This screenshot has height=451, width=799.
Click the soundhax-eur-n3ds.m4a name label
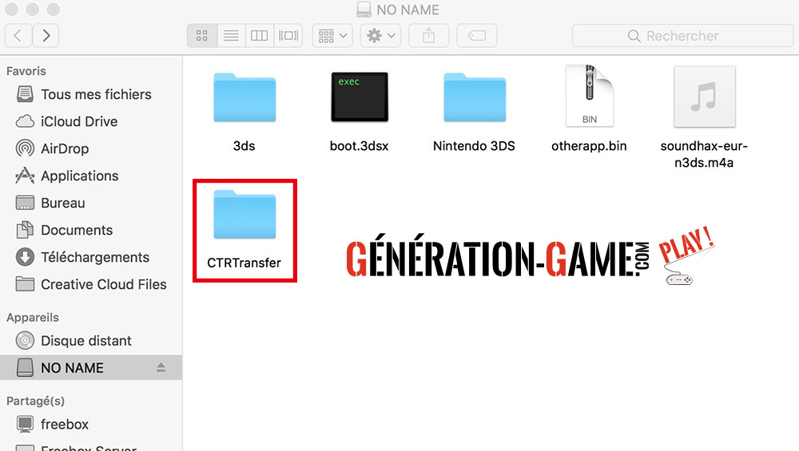tap(704, 154)
